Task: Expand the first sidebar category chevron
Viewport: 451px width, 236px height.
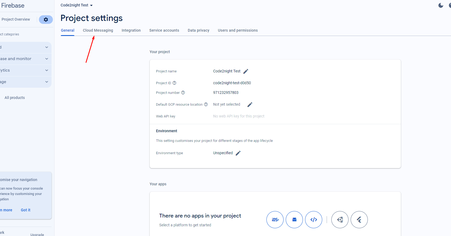Action: (x=47, y=47)
